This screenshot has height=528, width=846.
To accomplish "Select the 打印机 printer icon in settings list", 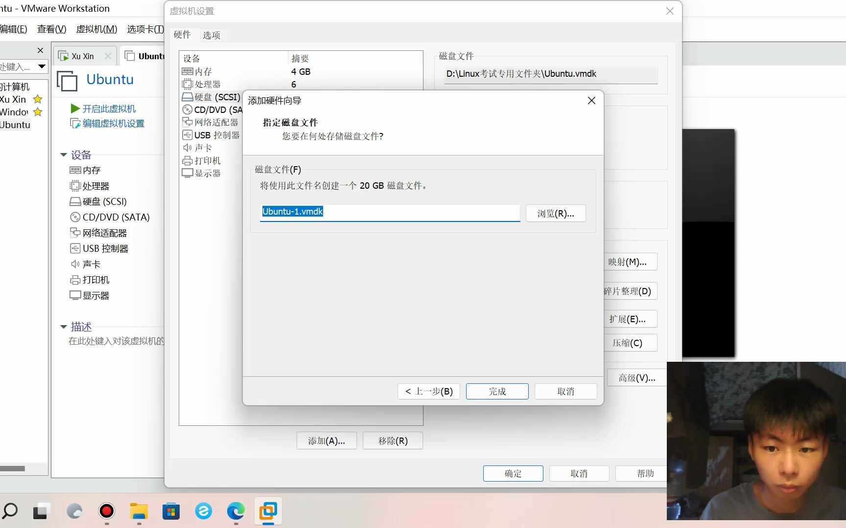I will (x=187, y=160).
